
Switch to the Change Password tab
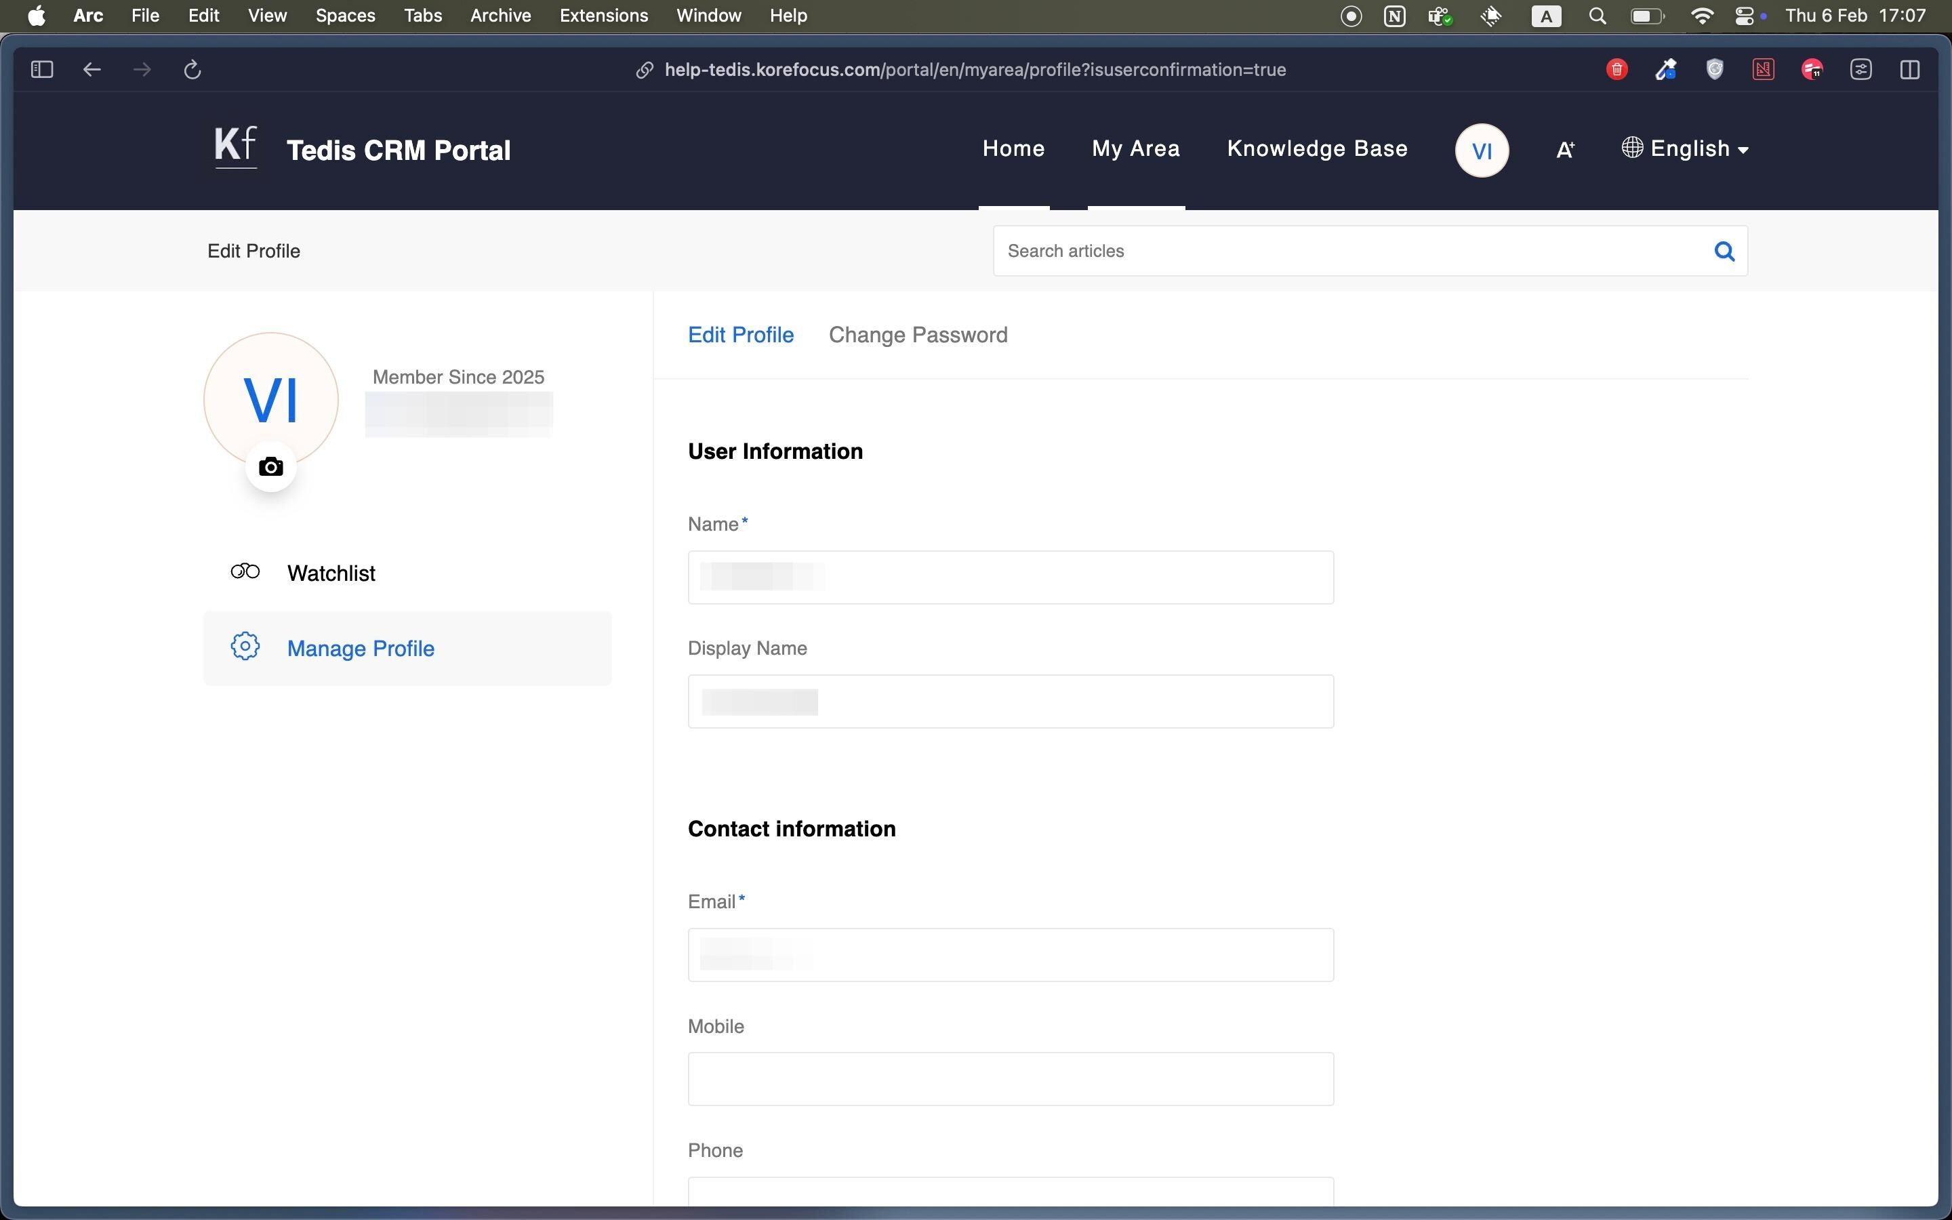(x=918, y=335)
